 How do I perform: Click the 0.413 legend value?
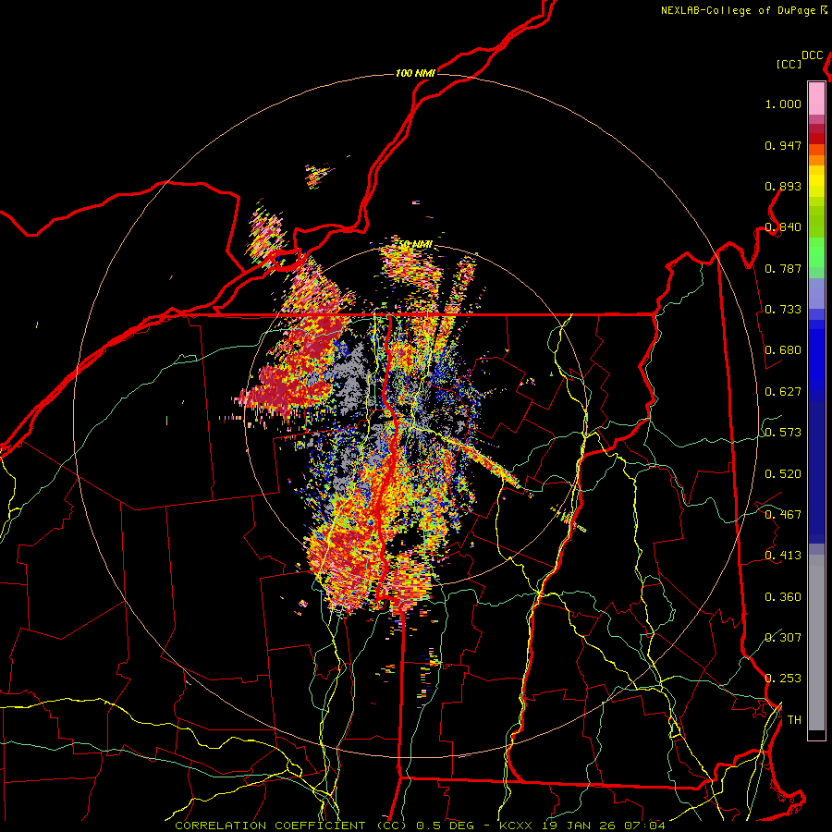[783, 556]
